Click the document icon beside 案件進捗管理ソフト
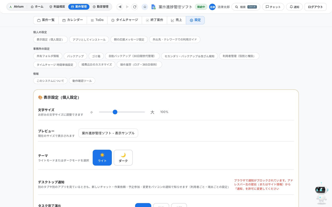 coord(153,7)
